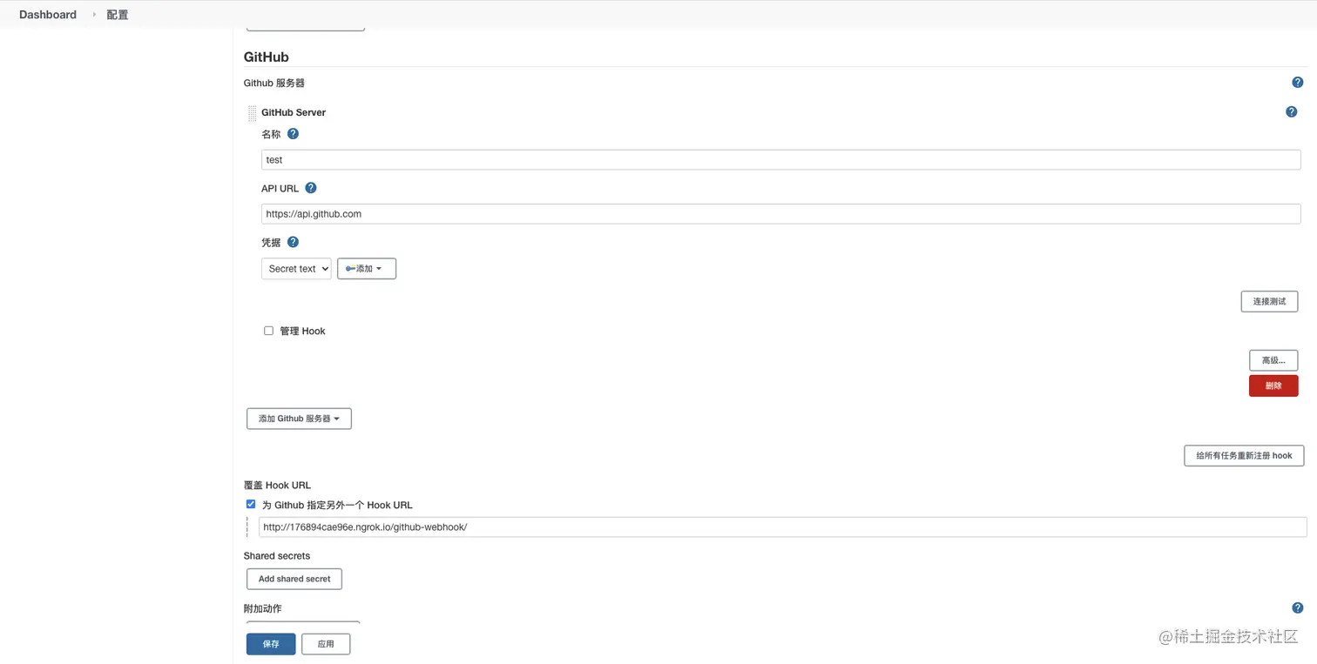Open the 配置 breadcrumb item

118,15
